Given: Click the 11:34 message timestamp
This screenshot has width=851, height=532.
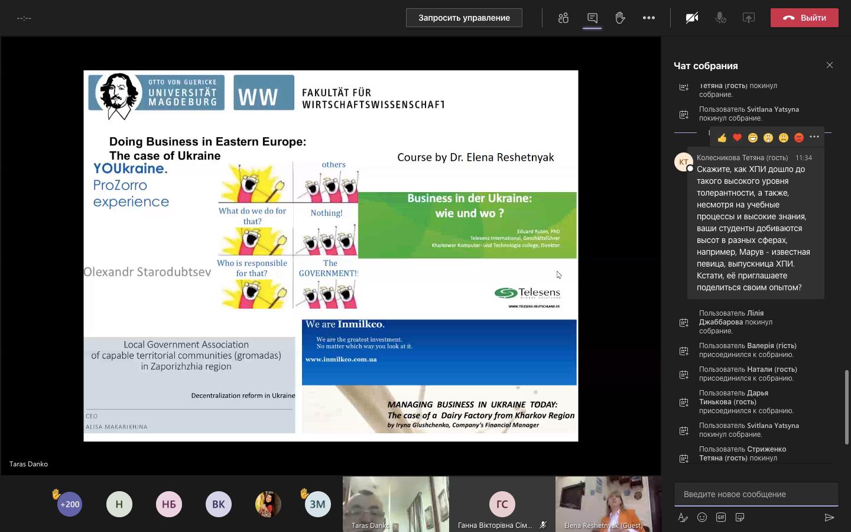Looking at the screenshot, I should (x=804, y=158).
